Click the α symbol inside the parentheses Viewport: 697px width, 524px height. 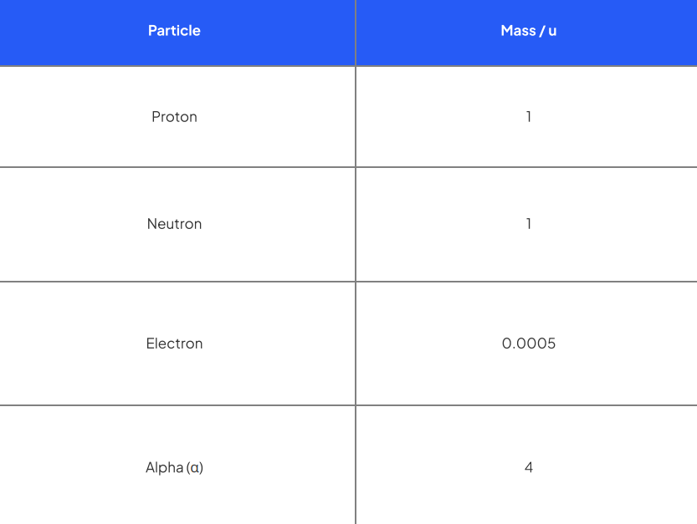(195, 468)
